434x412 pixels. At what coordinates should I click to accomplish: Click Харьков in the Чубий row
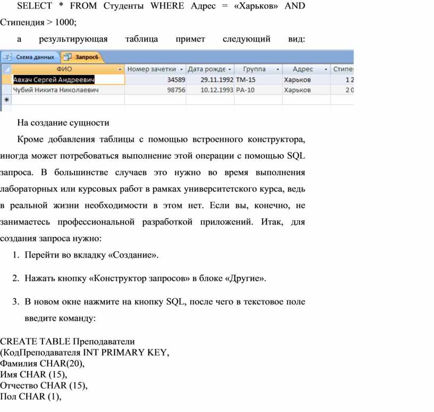pyautogui.click(x=306, y=90)
